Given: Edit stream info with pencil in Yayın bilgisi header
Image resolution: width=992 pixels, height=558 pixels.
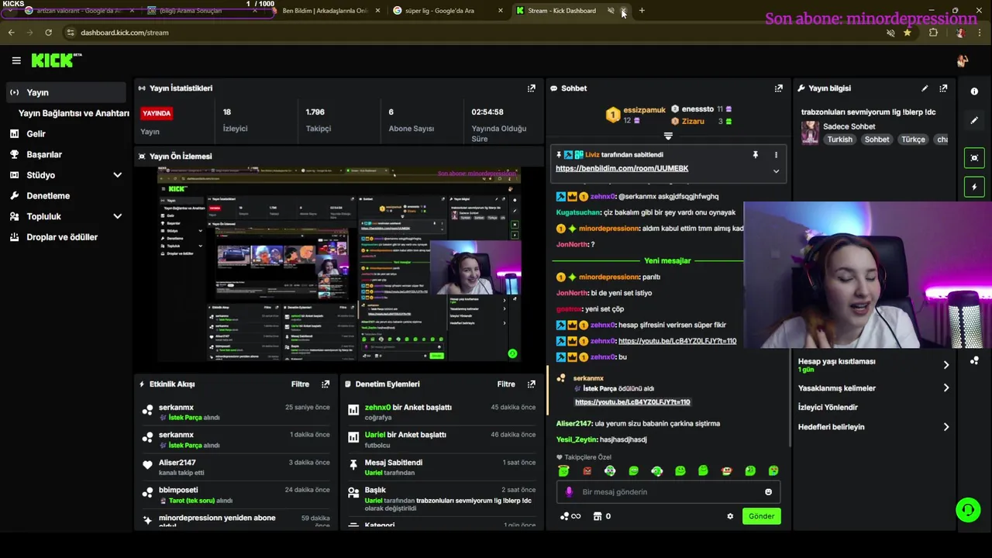Looking at the screenshot, I should tap(925, 88).
